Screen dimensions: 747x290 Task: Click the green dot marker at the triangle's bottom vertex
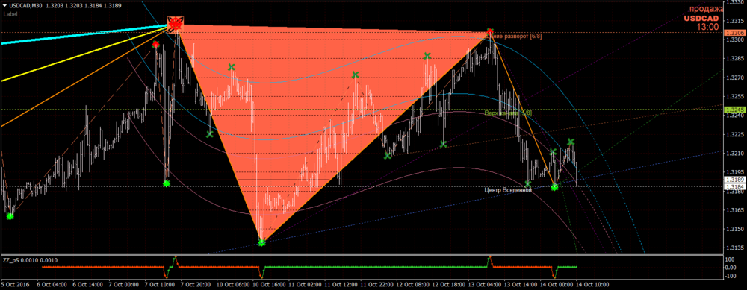(x=261, y=243)
